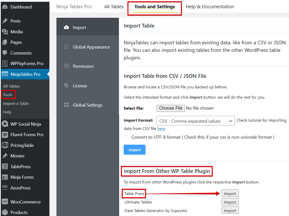This screenshot has height=216, width=289.
Task: Open Import a Table submenu link
Action: point(16,104)
